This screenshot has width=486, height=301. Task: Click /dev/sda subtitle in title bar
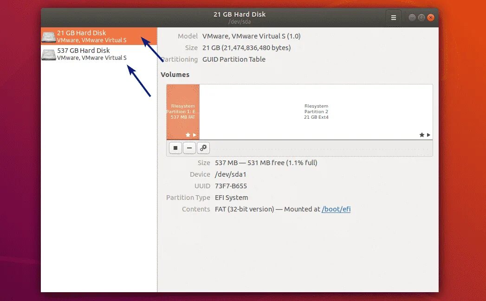(x=239, y=22)
